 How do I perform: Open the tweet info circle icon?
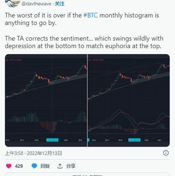click(166, 153)
